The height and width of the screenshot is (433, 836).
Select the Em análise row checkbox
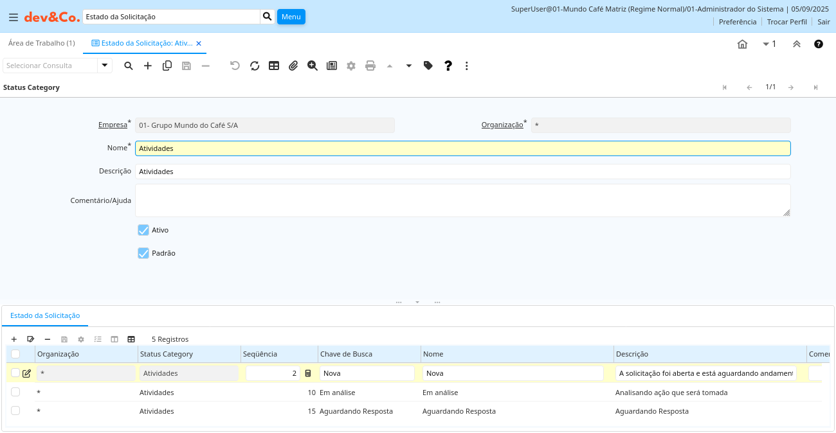[x=15, y=392]
